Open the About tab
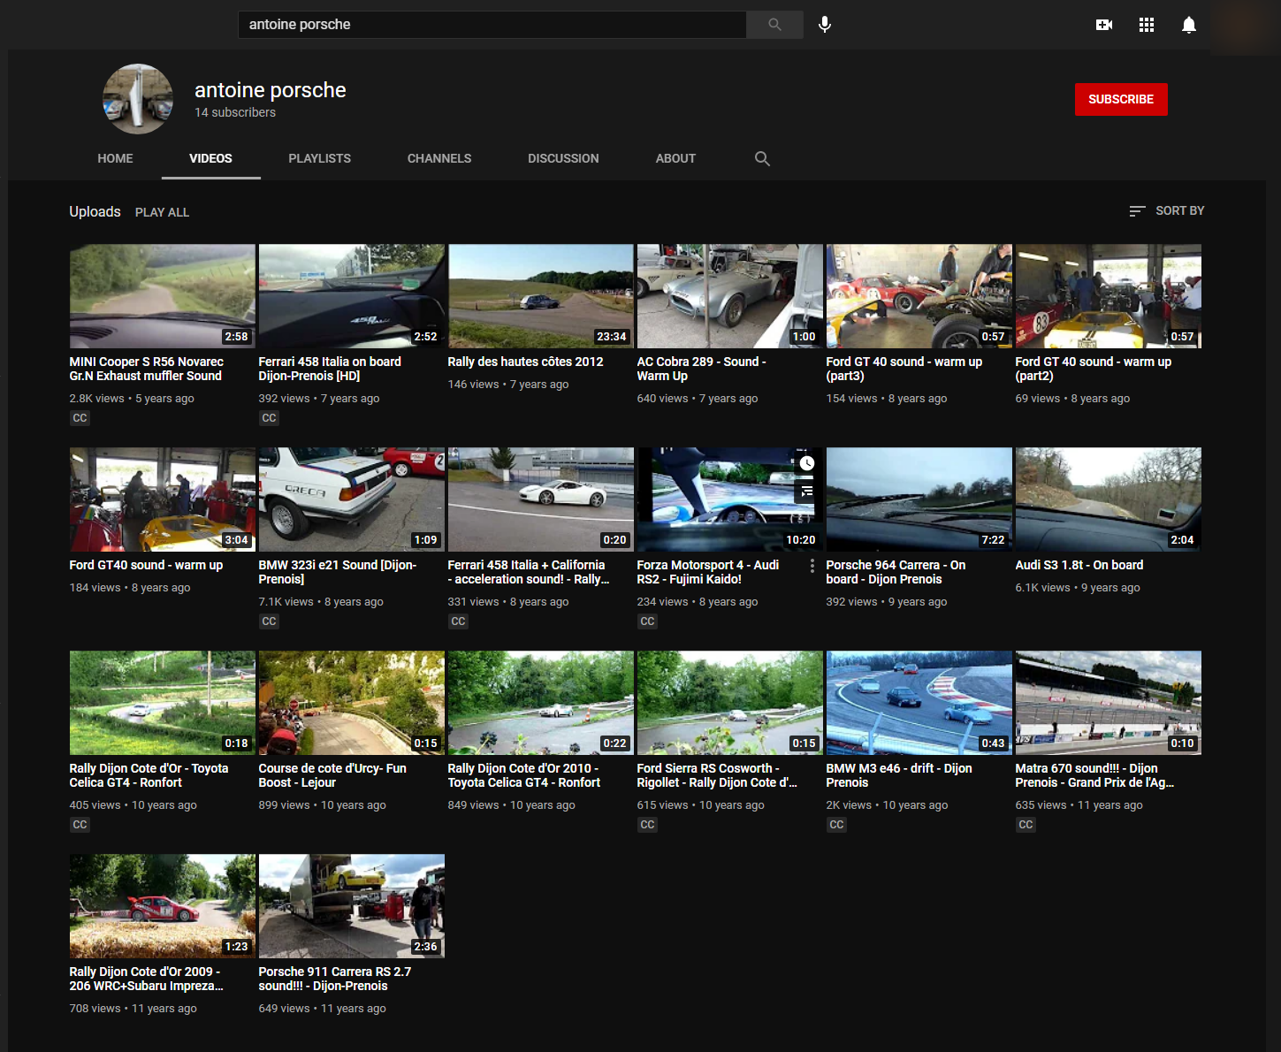Image resolution: width=1281 pixels, height=1052 pixels. 675,158
